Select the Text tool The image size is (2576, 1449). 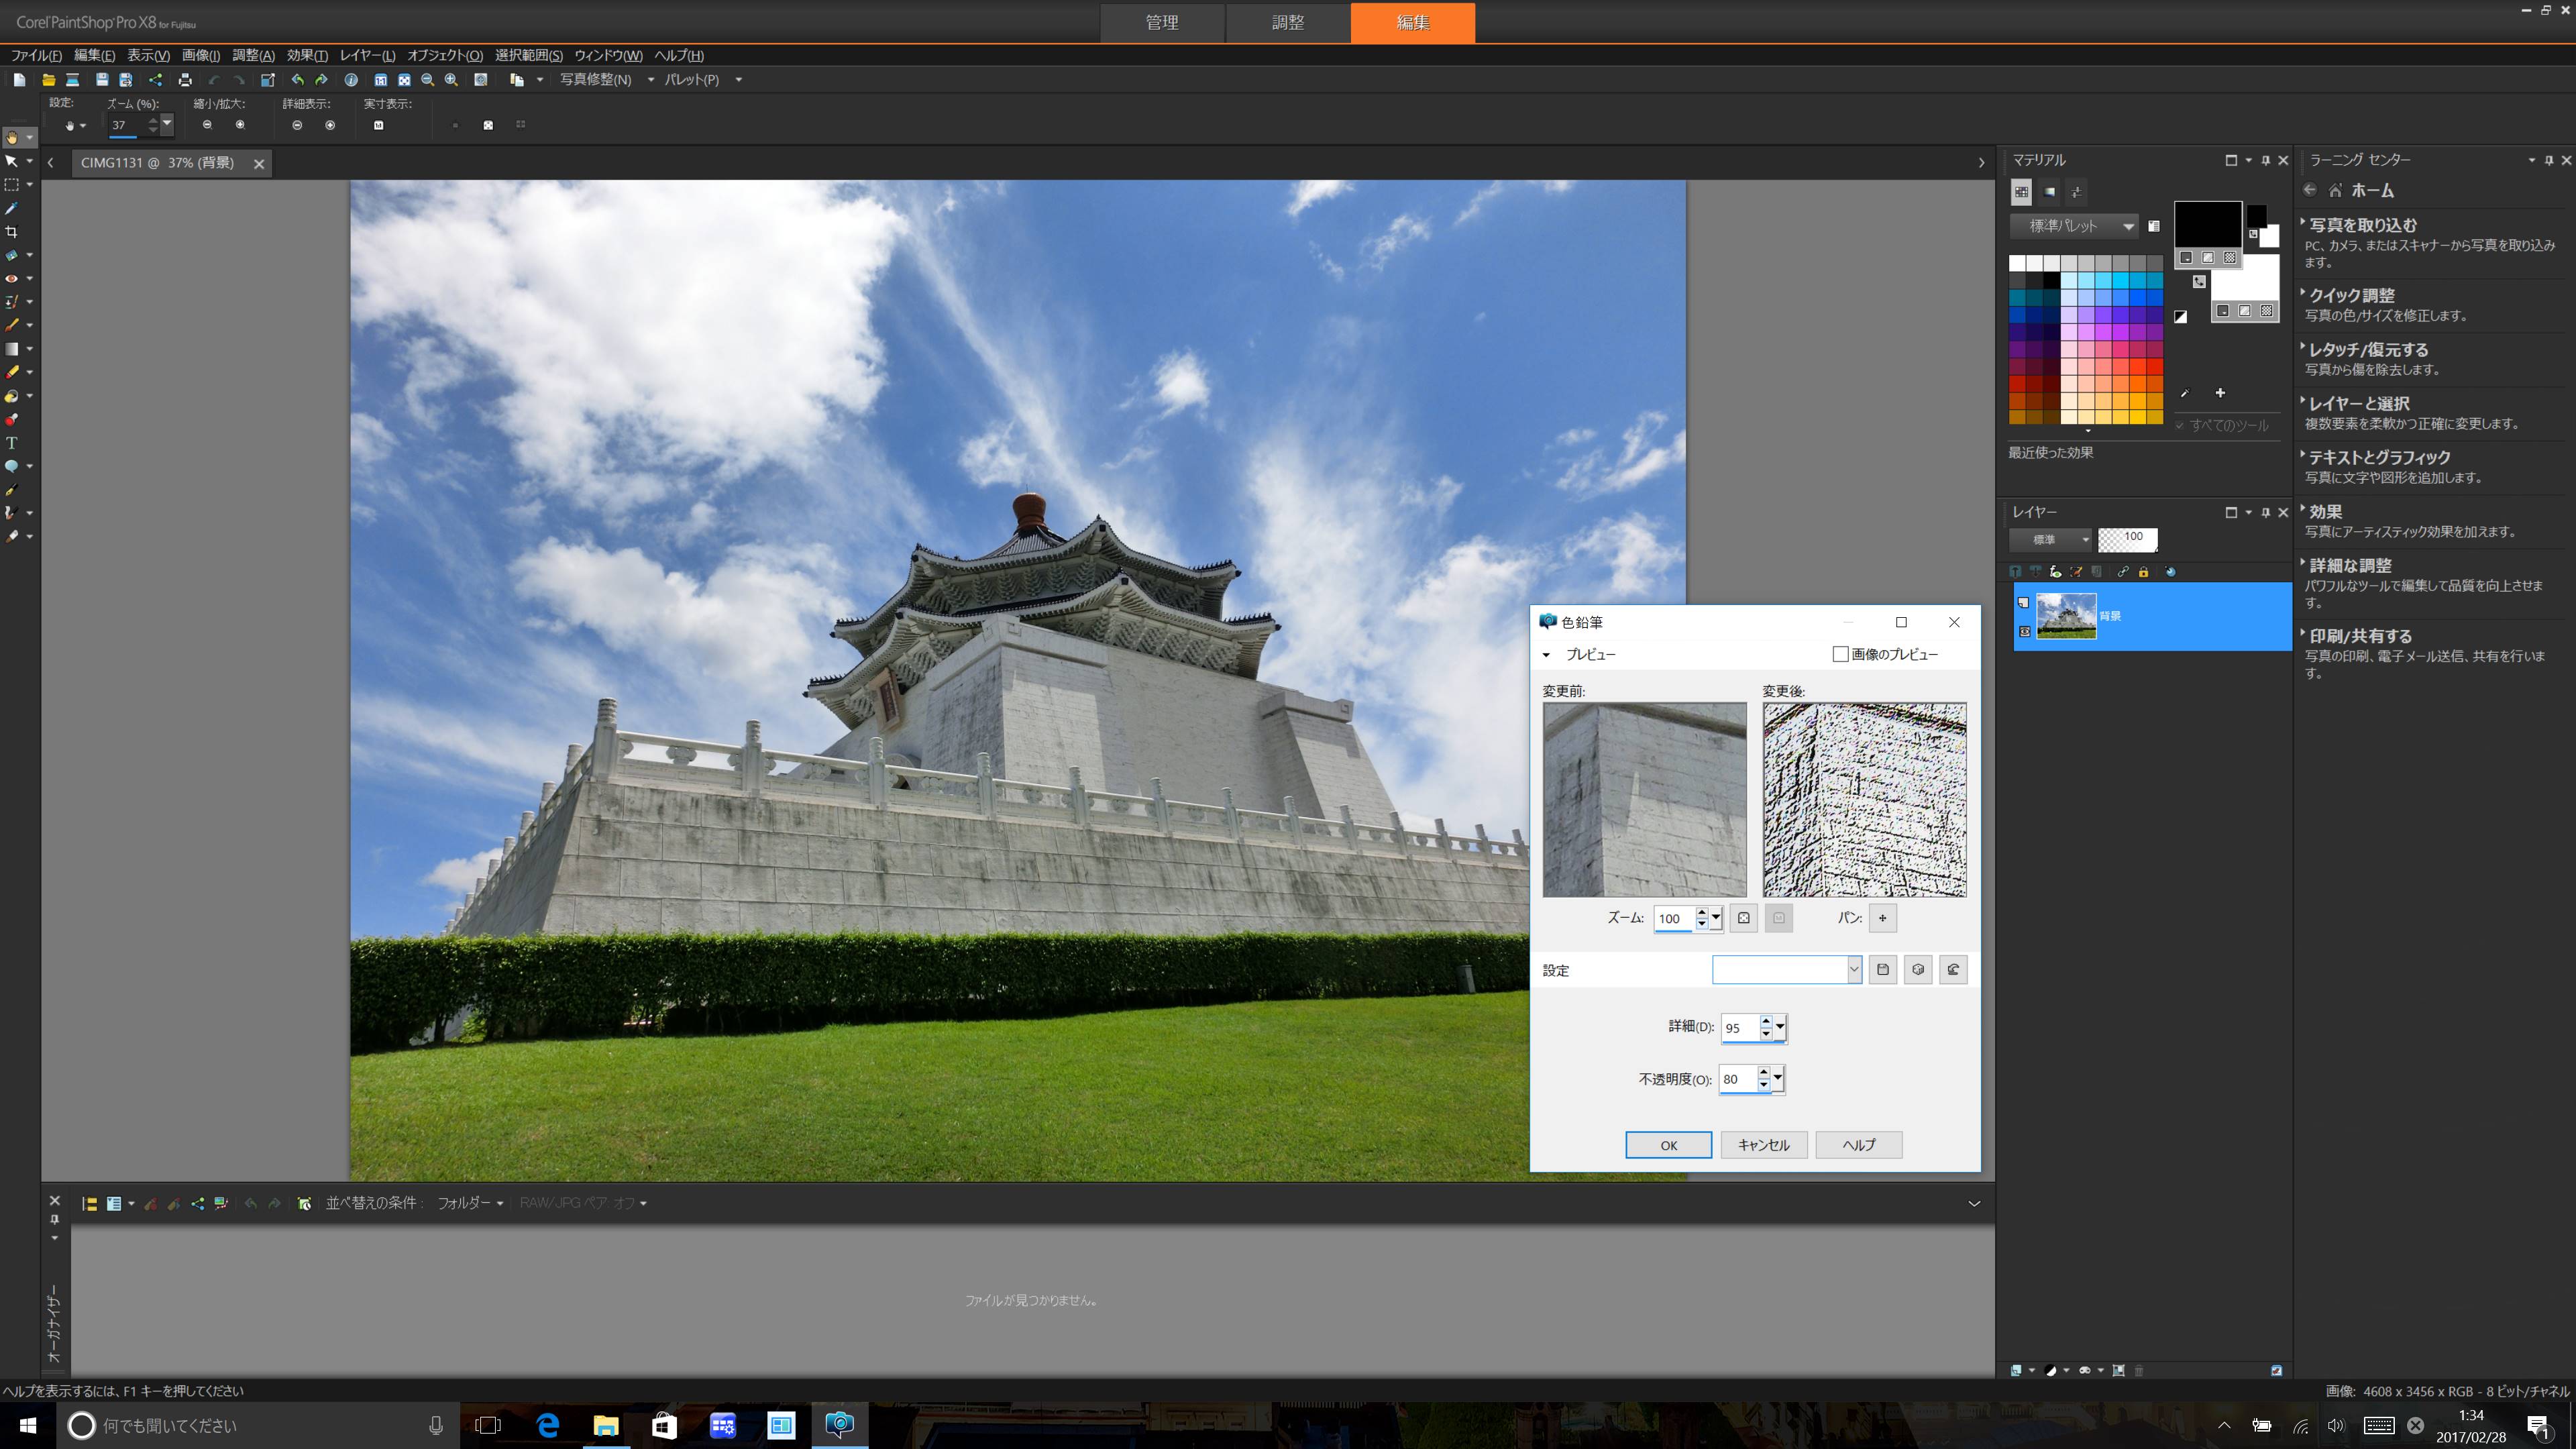[x=12, y=443]
